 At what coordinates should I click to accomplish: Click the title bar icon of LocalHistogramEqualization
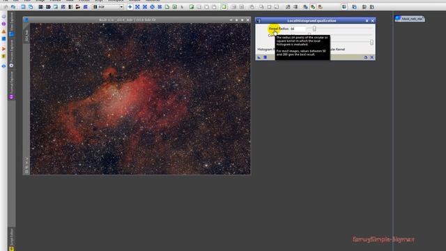[259, 21]
